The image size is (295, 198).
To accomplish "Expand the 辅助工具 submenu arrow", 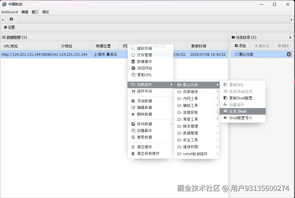I will [x=218, y=105].
